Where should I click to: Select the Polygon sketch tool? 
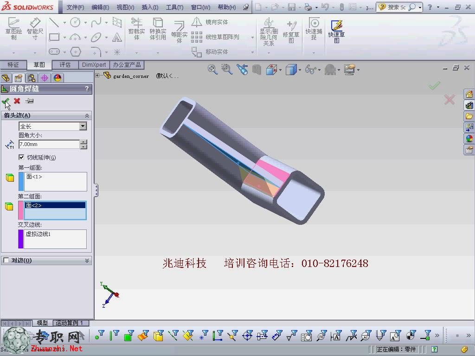point(76,52)
